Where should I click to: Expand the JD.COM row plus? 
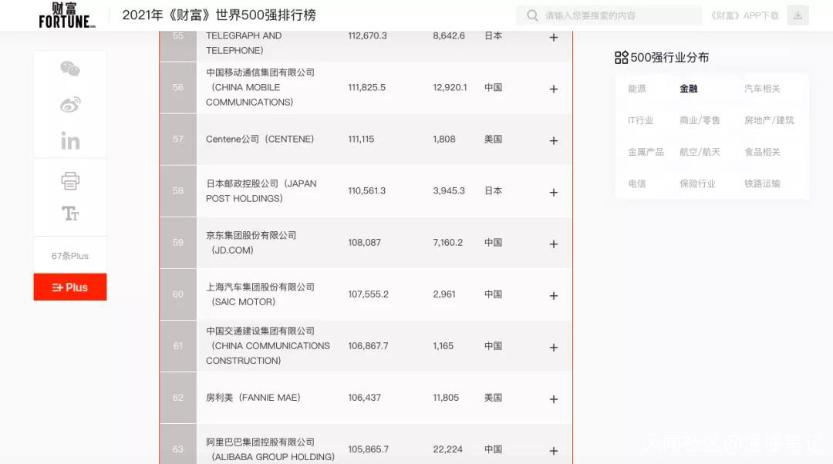[554, 244]
